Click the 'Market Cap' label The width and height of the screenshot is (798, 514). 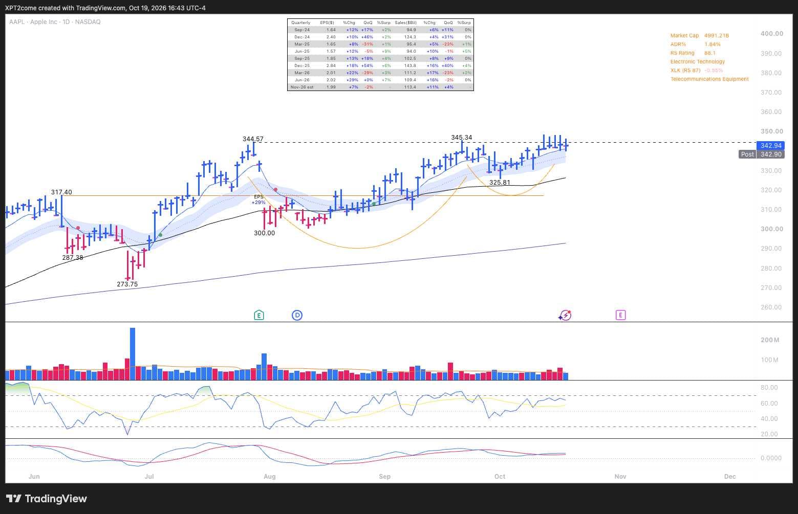(684, 36)
